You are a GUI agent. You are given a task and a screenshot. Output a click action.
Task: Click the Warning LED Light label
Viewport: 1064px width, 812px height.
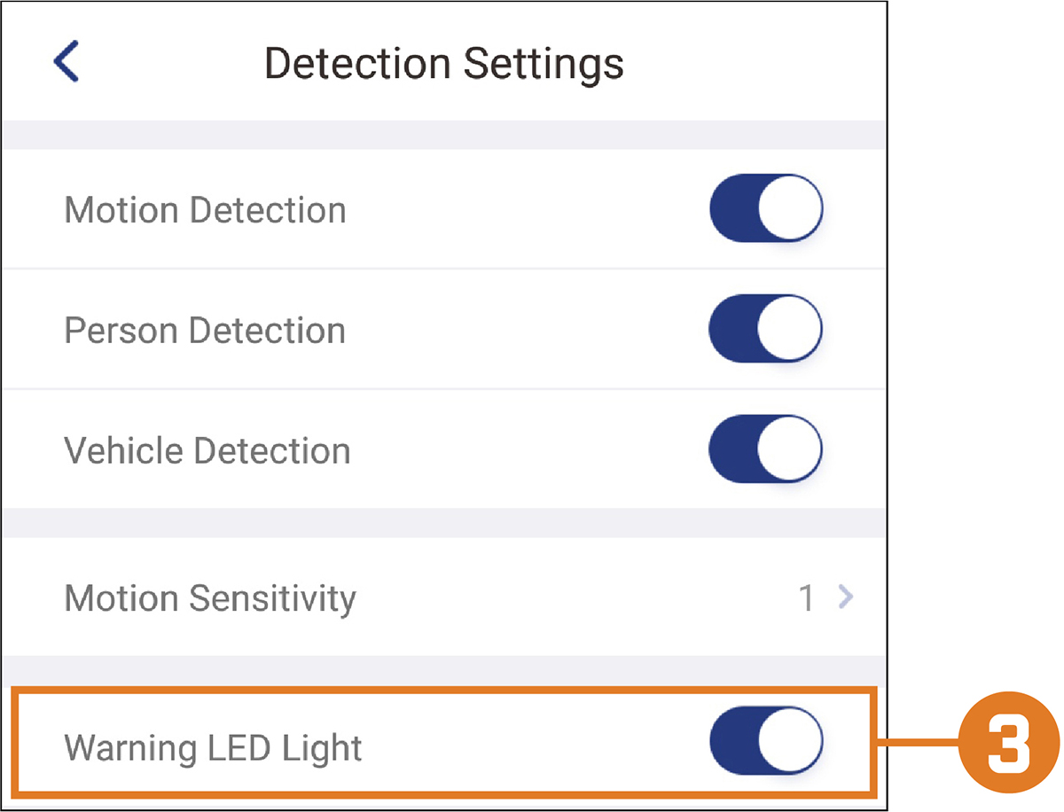click(214, 749)
